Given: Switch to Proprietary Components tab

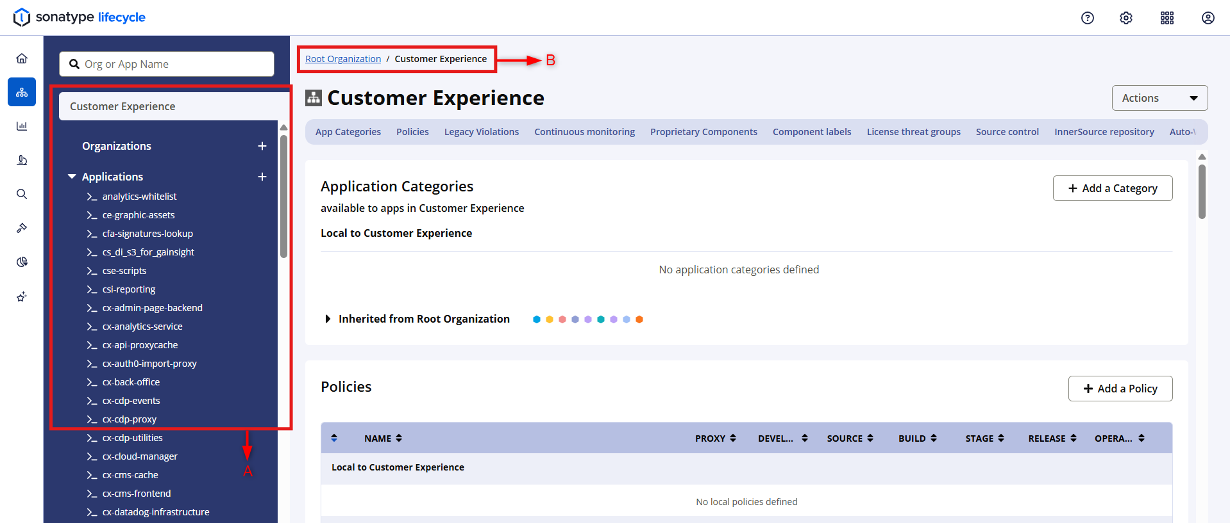Looking at the screenshot, I should coord(703,132).
